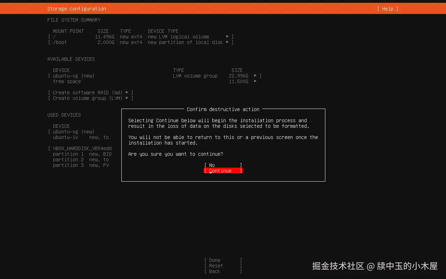
Task: Open Create volume group (LVM) option
Action: point(91,98)
